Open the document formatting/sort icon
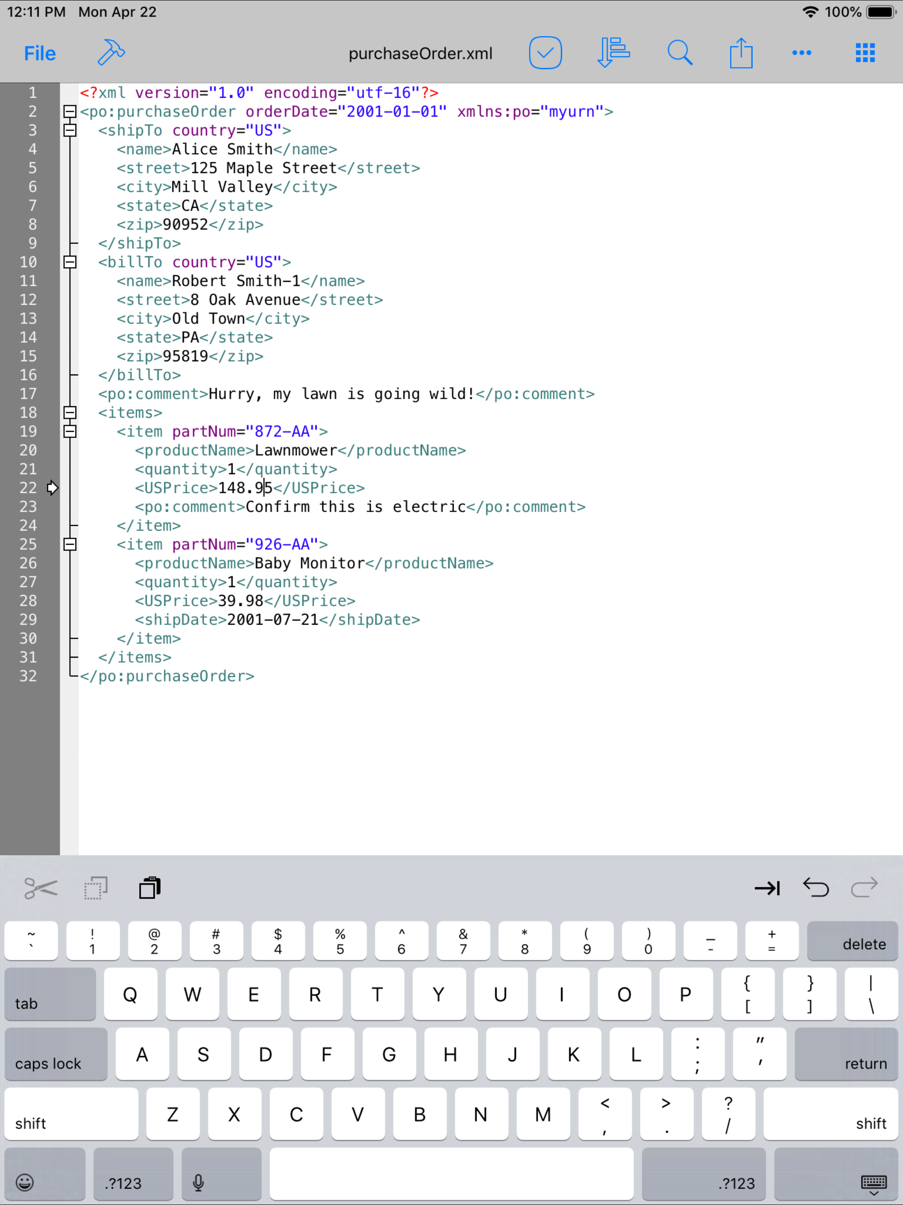This screenshot has height=1205, width=903. [x=613, y=53]
